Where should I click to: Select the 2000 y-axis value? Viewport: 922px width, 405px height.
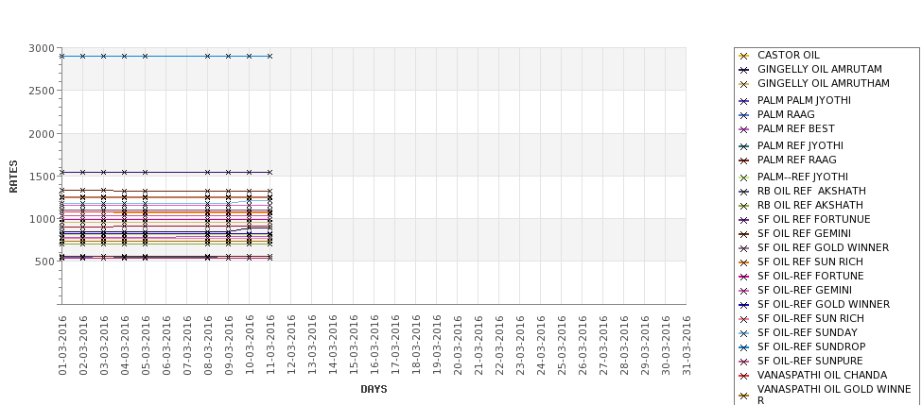pyautogui.click(x=42, y=134)
